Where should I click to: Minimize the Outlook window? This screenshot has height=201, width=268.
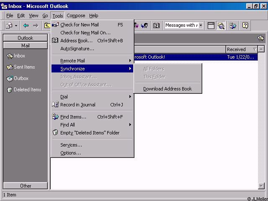pyautogui.click(x=250, y=6)
